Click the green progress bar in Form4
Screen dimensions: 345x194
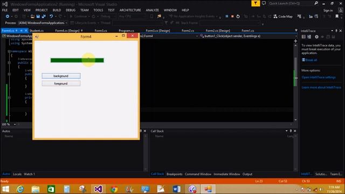(x=77, y=60)
